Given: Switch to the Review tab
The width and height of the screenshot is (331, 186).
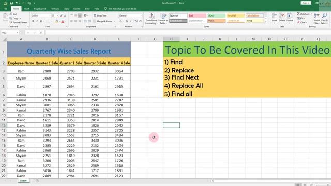Looking at the screenshot, I should [x=77, y=9].
